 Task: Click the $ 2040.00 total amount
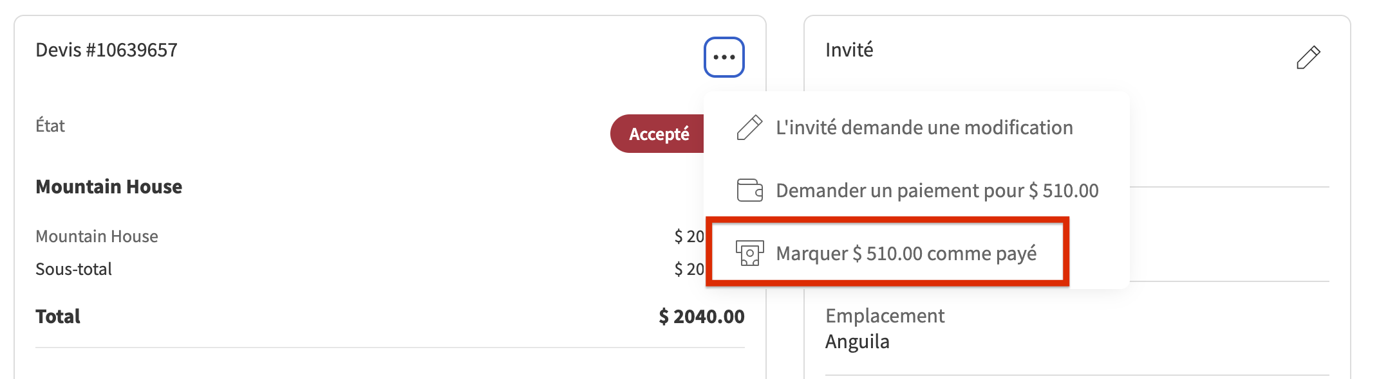(702, 316)
